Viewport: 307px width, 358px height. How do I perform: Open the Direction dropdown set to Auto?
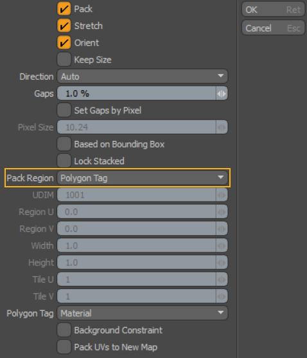coord(143,76)
